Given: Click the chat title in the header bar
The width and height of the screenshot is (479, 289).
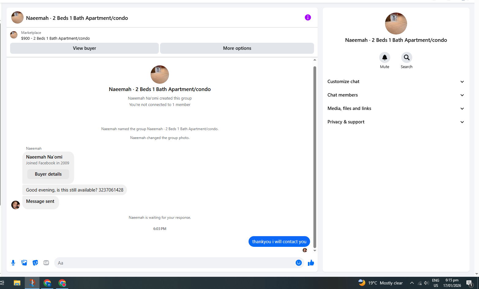Looking at the screenshot, I should (77, 18).
